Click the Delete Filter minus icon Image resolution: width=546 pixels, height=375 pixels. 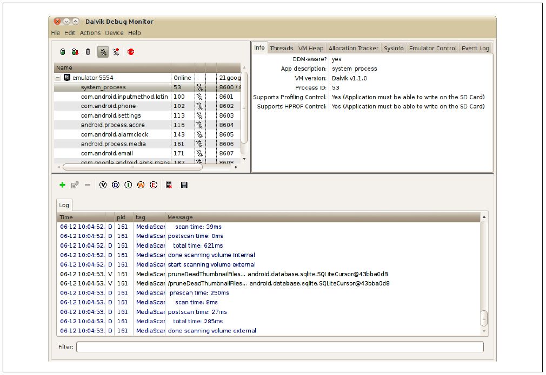pos(88,185)
